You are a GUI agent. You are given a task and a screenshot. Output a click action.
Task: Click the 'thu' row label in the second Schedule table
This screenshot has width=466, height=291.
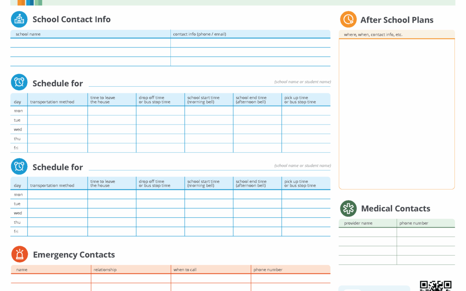click(x=17, y=222)
